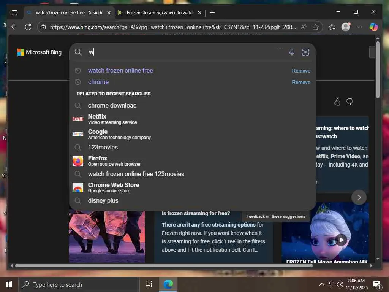Select the Chrome Web Store logo icon
Screen dimensions: 389x292
click(x=77, y=187)
